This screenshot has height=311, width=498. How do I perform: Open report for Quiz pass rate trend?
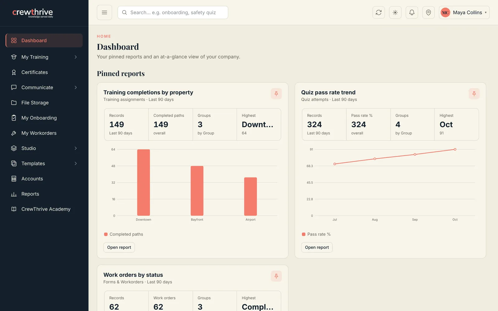(317, 248)
